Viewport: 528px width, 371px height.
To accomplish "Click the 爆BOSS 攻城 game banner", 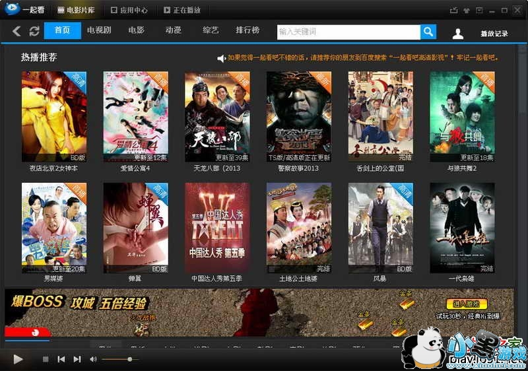I will click(259, 312).
